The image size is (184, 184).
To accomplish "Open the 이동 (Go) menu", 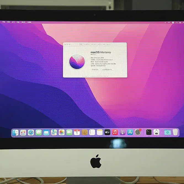I will (18, 22).
